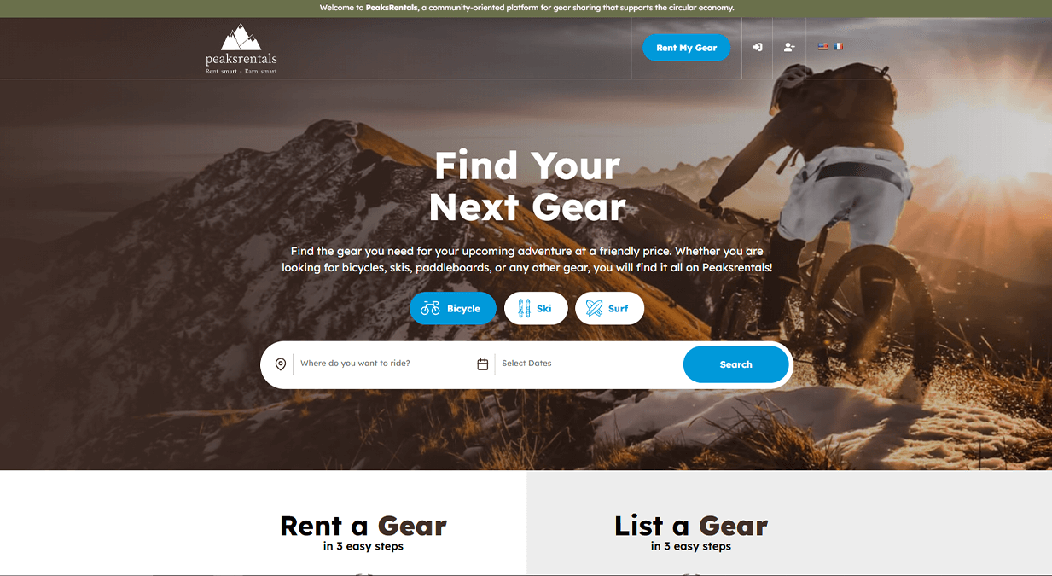Select the Ski category toggle
The width and height of the screenshot is (1052, 576).
[536, 309]
